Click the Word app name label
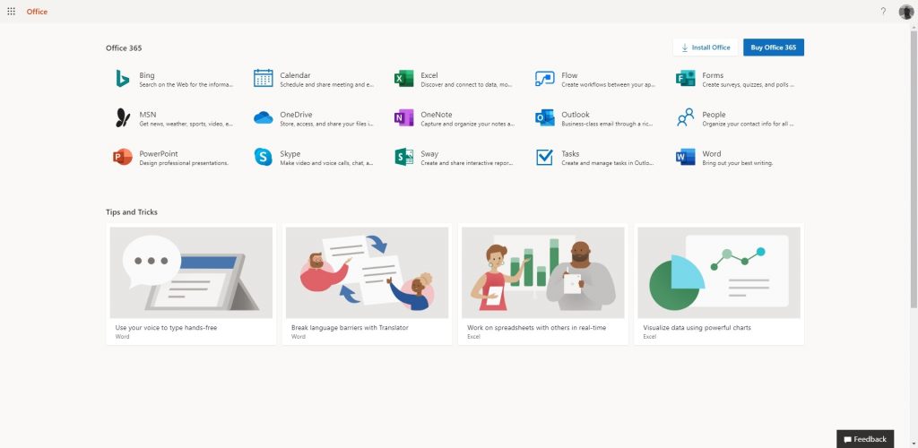Screen dimensions: 918x448 pyautogui.click(x=712, y=153)
